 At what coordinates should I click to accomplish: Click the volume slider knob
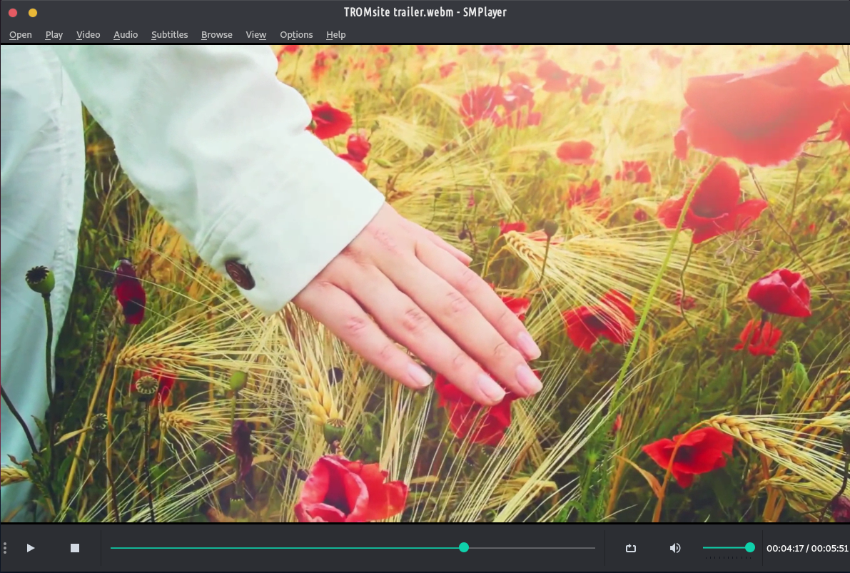pyautogui.click(x=750, y=547)
